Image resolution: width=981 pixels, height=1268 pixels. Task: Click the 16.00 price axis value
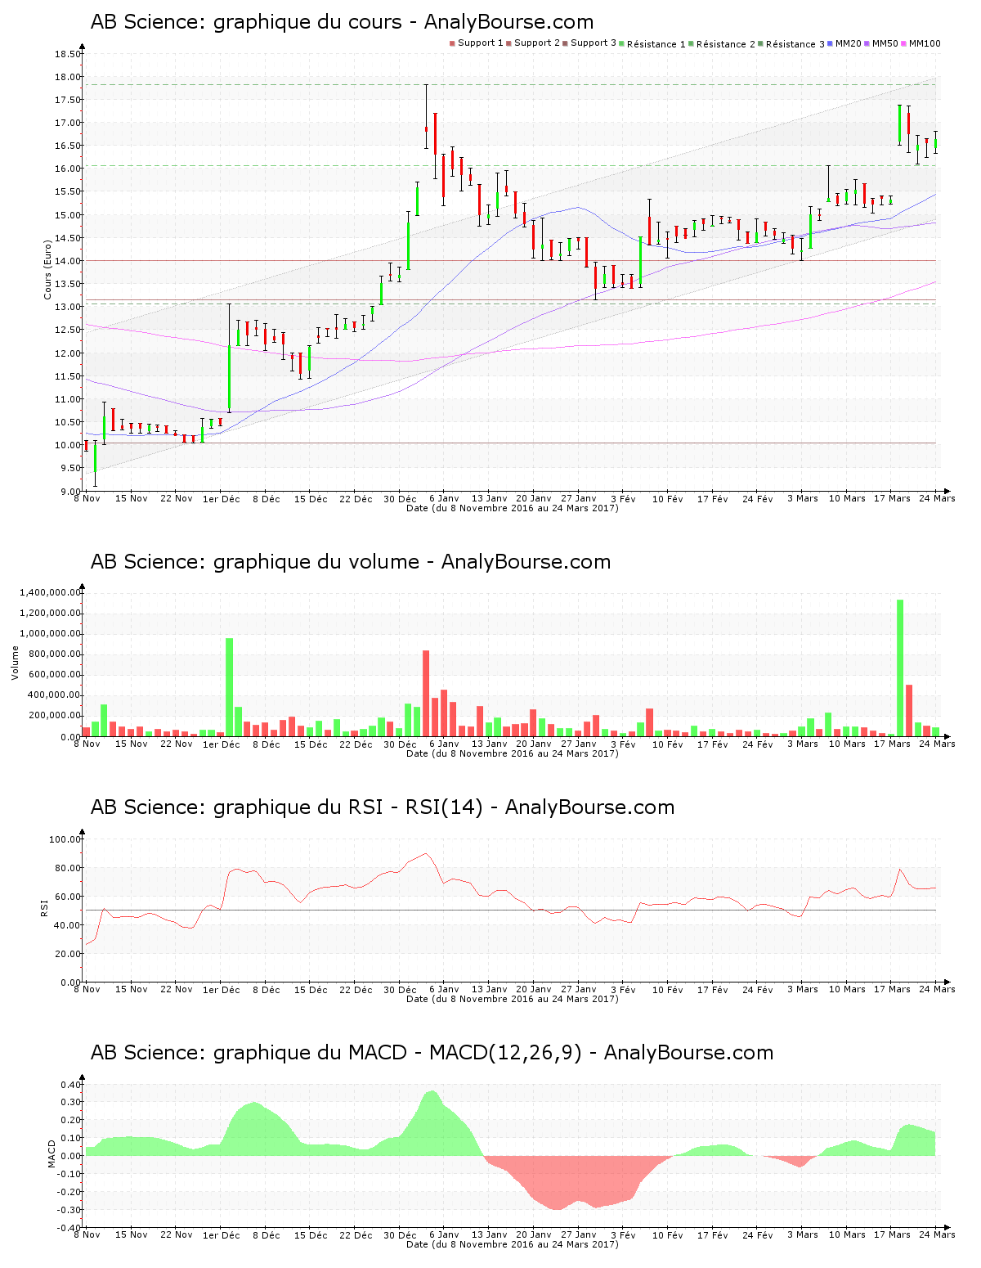[x=68, y=169]
